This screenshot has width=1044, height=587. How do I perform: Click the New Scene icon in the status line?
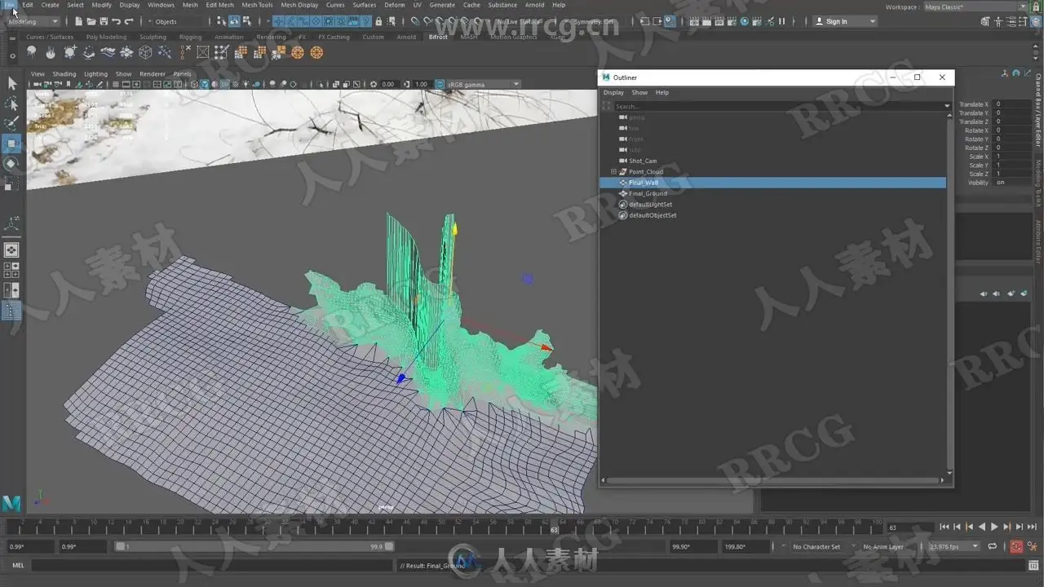click(x=78, y=21)
